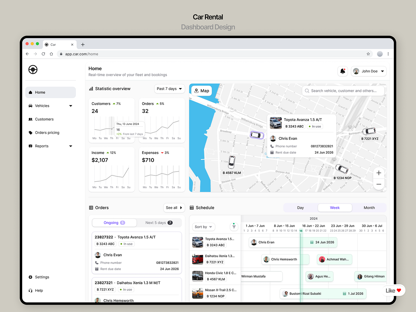Image resolution: width=416 pixels, height=312 pixels.
Task: Expand the Vehicles sidebar section
Action: pos(50,106)
